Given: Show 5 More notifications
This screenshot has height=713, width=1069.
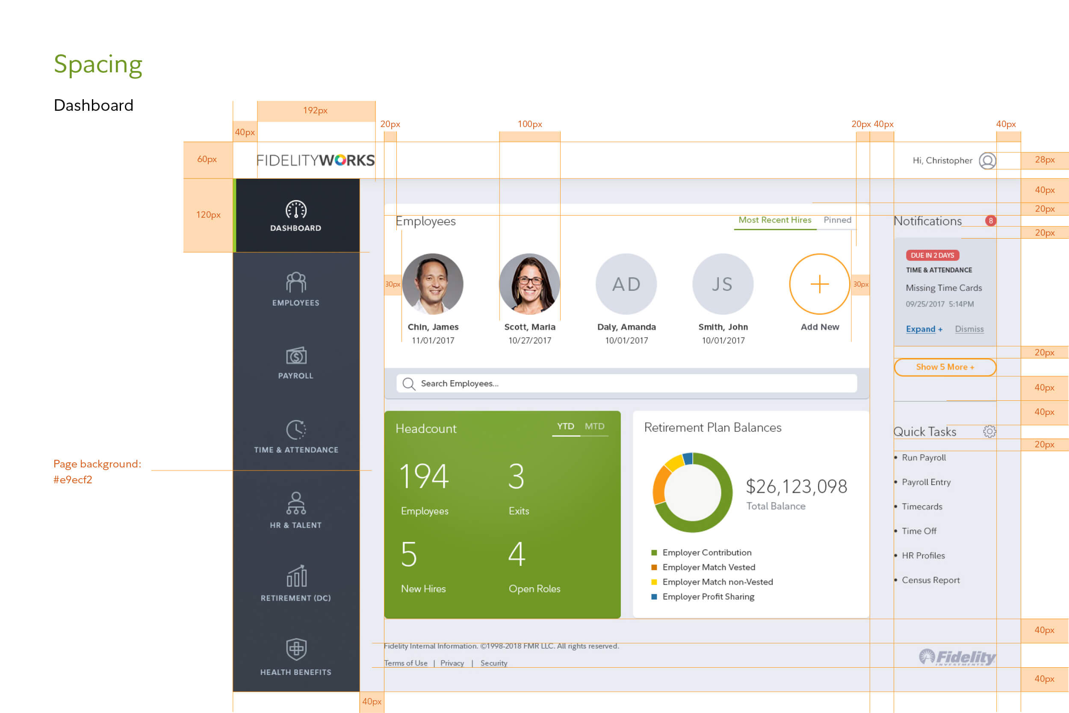Looking at the screenshot, I should 945,367.
